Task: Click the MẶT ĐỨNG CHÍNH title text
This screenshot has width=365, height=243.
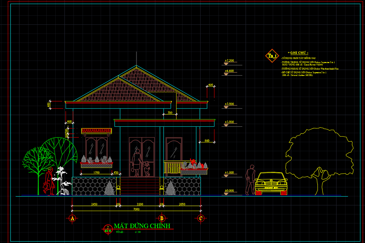Action: (142, 226)
